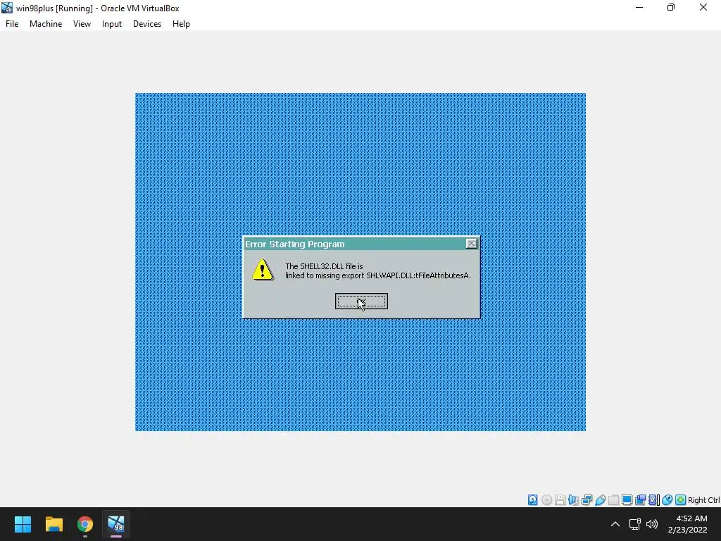Click the floppy disk status icon
The width and height of the screenshot is (721, 541).
click(560, 500)
